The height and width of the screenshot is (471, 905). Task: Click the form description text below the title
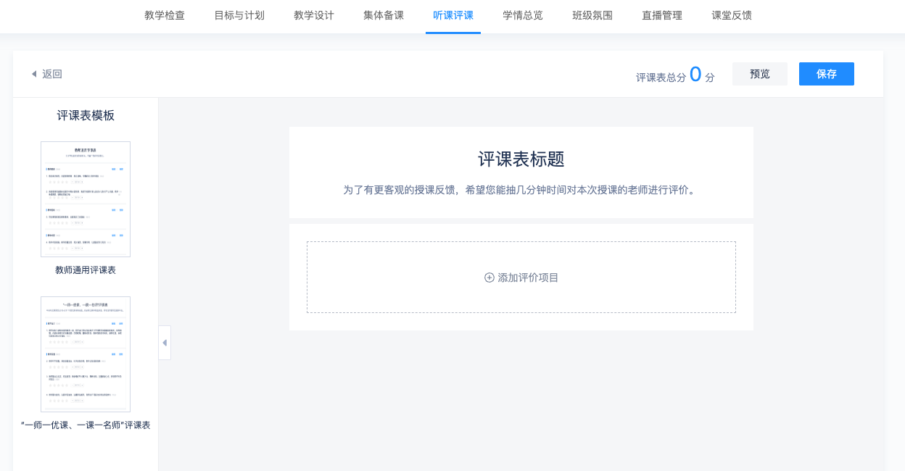coord(521,191)
